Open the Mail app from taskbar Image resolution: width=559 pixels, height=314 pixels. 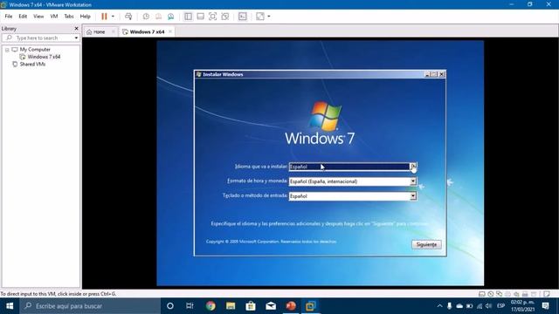[271, 306]
